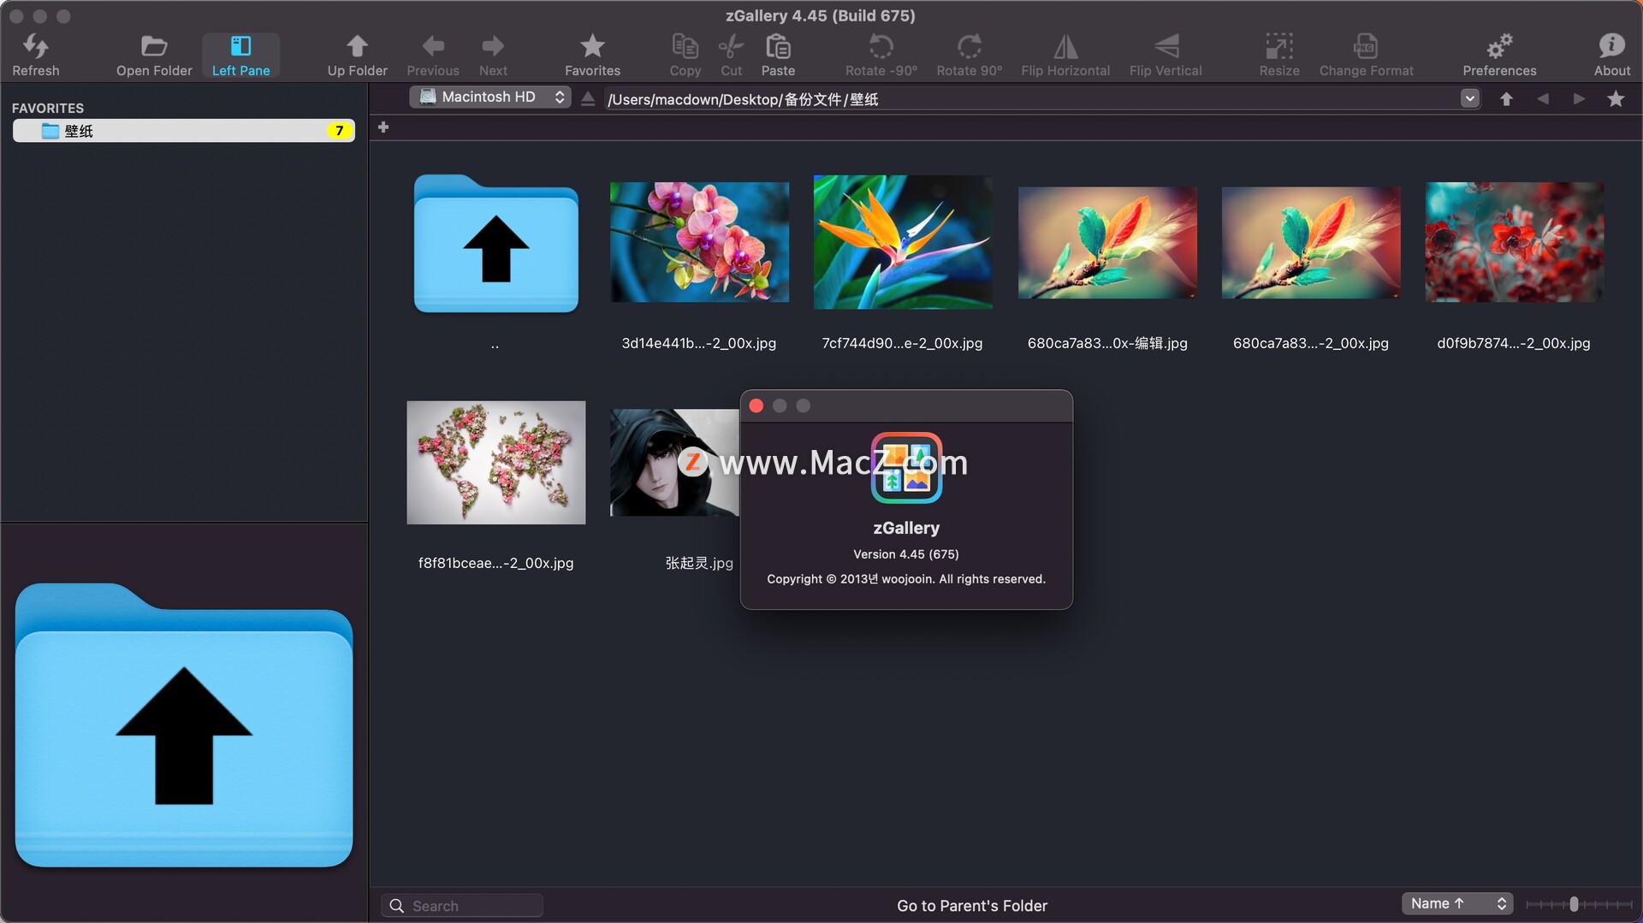The height and width of the screenshot is (923, 1643).
Task: Click the Resize toolbar icon
Action: point(1279,55)
